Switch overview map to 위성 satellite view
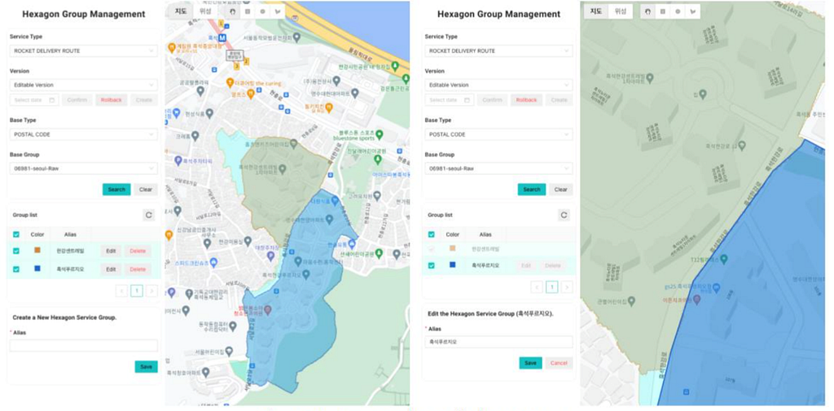The image size is (834, 411). pos(204,11)
